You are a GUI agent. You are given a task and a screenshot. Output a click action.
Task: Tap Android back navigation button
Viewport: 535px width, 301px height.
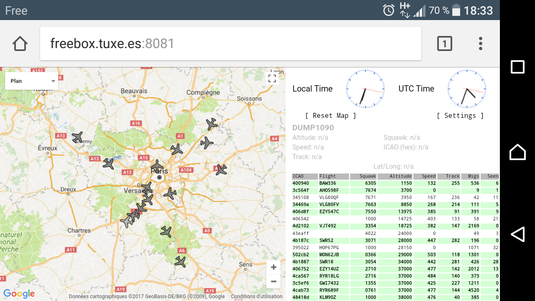coord(517,234)
